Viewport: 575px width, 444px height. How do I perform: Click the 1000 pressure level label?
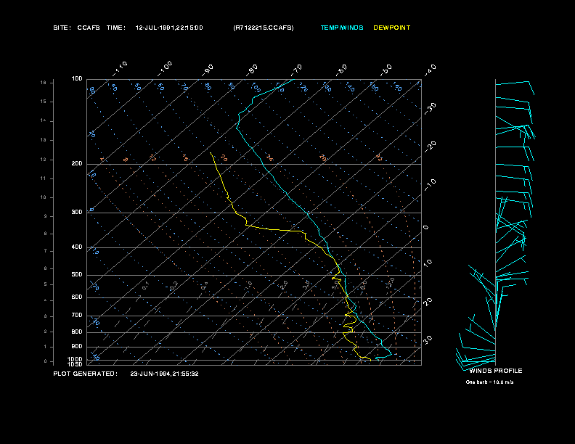[76, 359]
